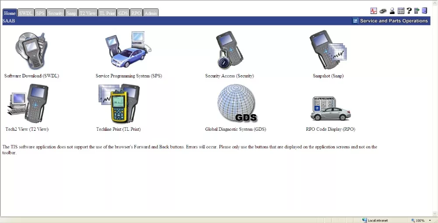This screenshot has width=438, height=223.
Task: Click the question mark help icon
Action: coord(409,11)
